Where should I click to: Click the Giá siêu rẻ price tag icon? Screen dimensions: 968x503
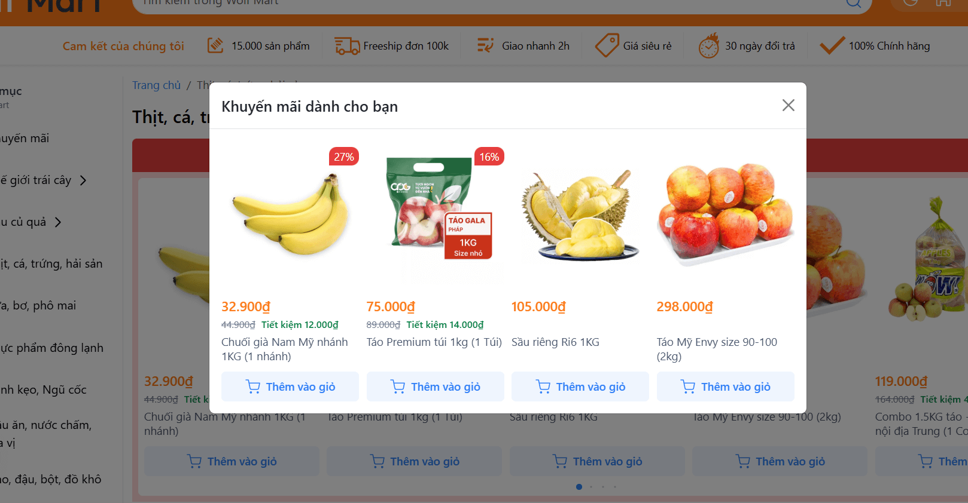[607, 45]
